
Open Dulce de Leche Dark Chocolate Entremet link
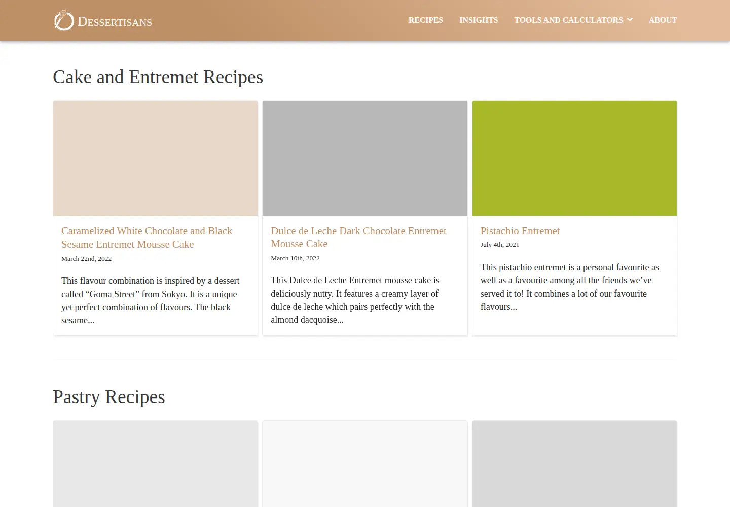358,237
